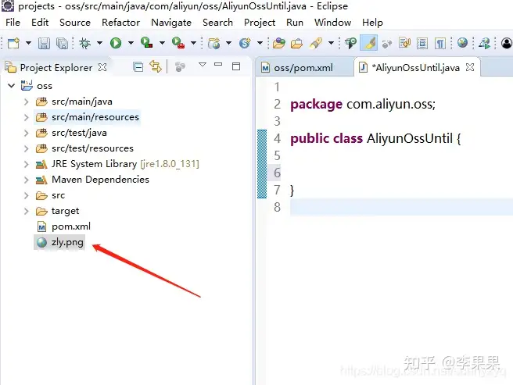Expand the target folder
The width and height of the screenshot is (513, 385).
[27, 211]
